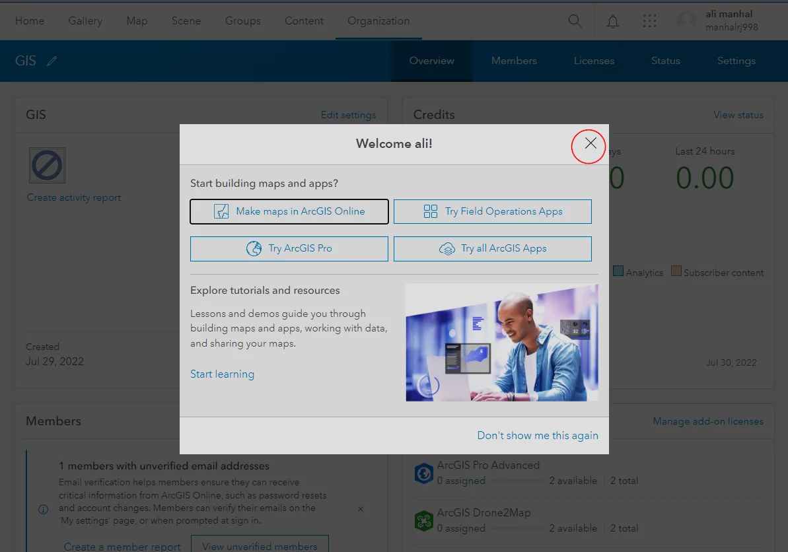
Task: Click the Analytics legend color swatch
Action: point(619,271)
